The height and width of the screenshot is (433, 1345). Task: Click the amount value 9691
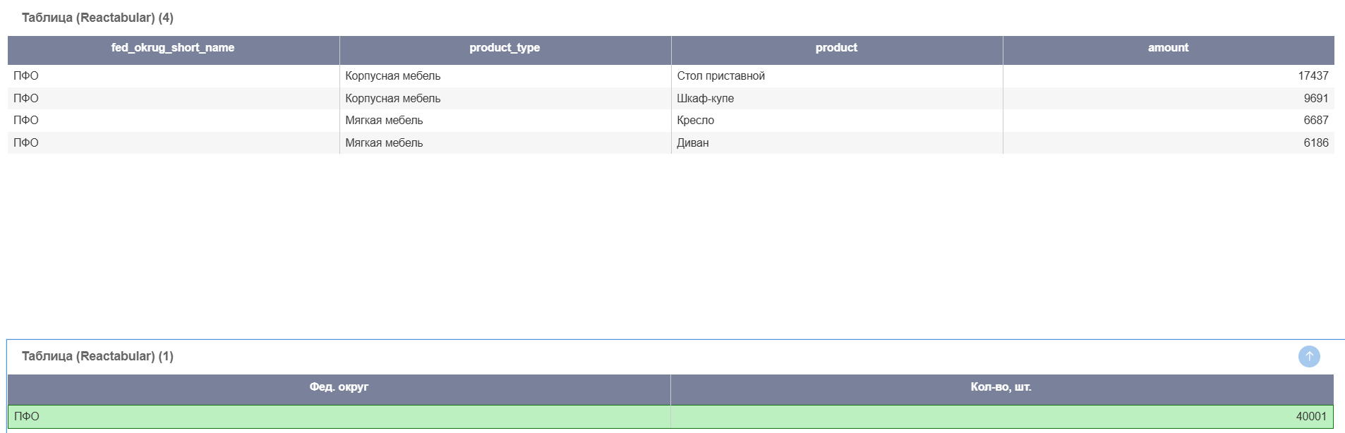(1315, 99)
